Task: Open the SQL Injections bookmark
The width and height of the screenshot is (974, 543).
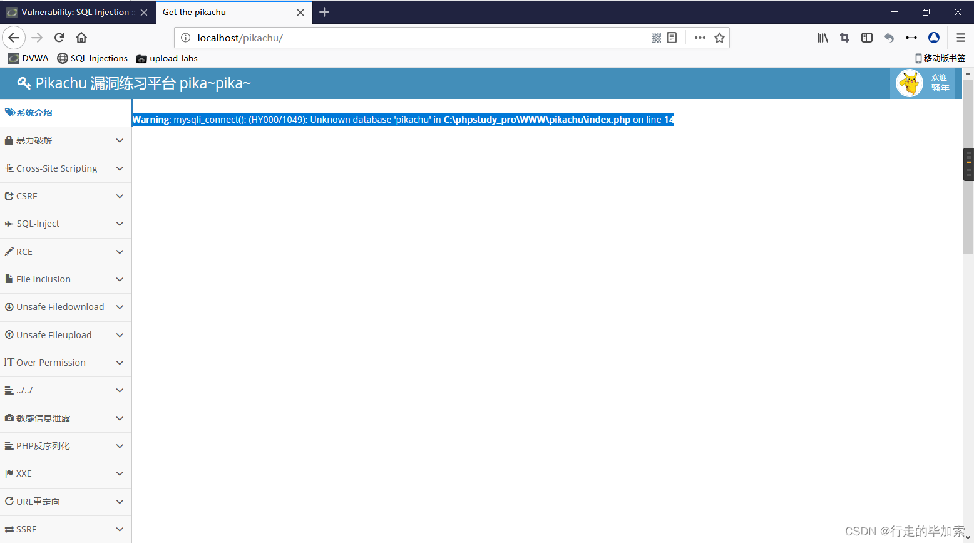Action: point(93,58)
